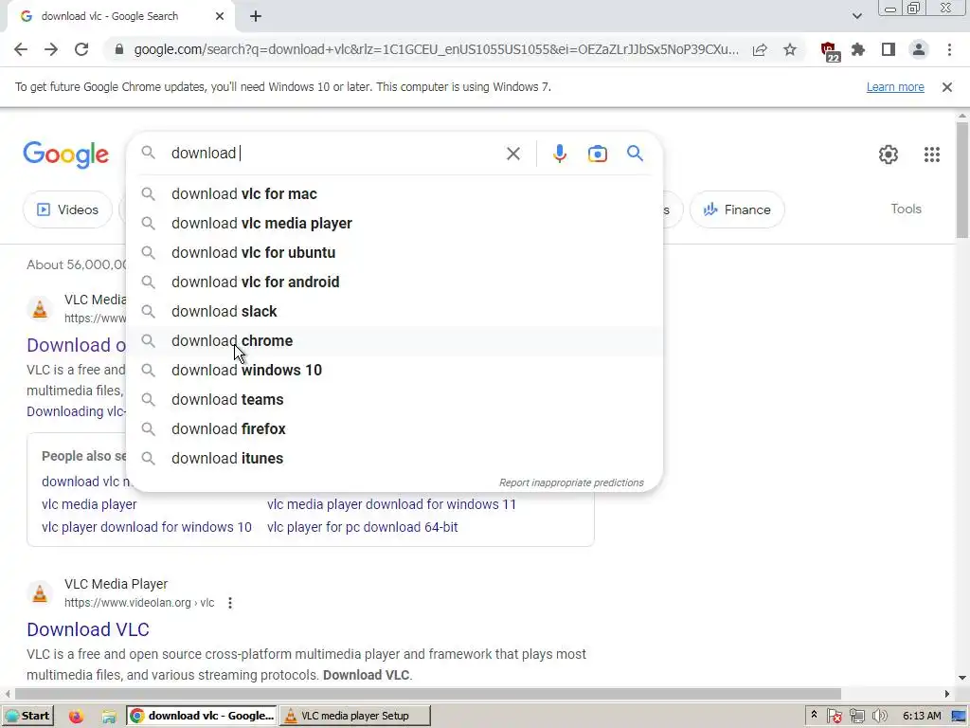The image size is (970, 728).
Task: Click Report inappropriate predictions
Action: click(571, 482)
